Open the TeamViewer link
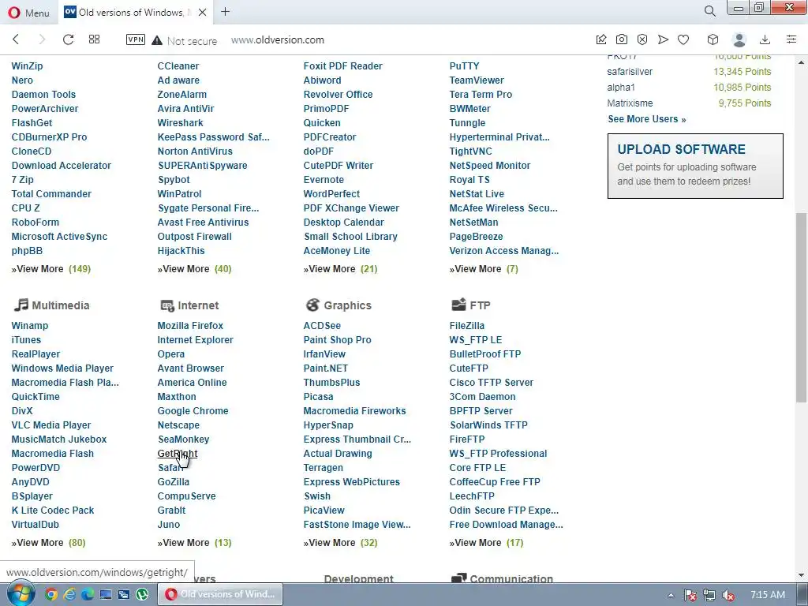Image resolution: width=808 pixels, height=606 pixels. tap(476, 80)
